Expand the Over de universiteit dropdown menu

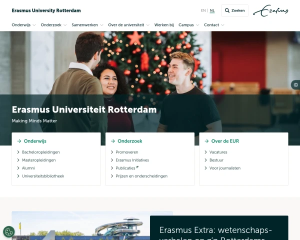(x=148, y=25)
